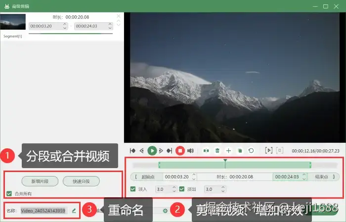Image resolution: width=346 pixels, height=222 pixels.
Task: Click the timeline playhead marker
Action: (225, 160)
